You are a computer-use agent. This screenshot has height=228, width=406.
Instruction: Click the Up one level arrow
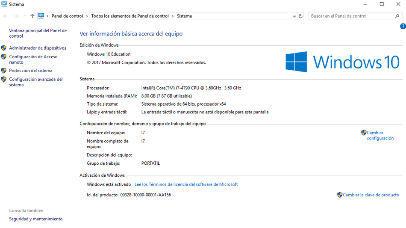pos(32,16)
